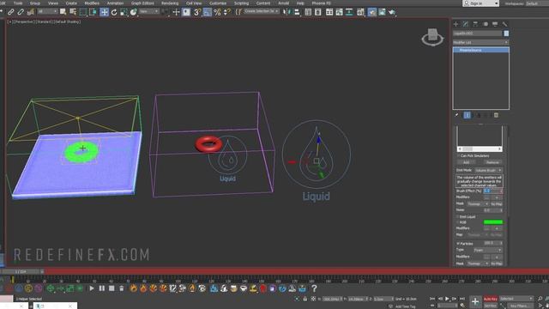Image resolution: width=549 pixels, height=309 pixels.
Task: Toggle the Spinner Snap tool
Action: (x=226, y=12)
